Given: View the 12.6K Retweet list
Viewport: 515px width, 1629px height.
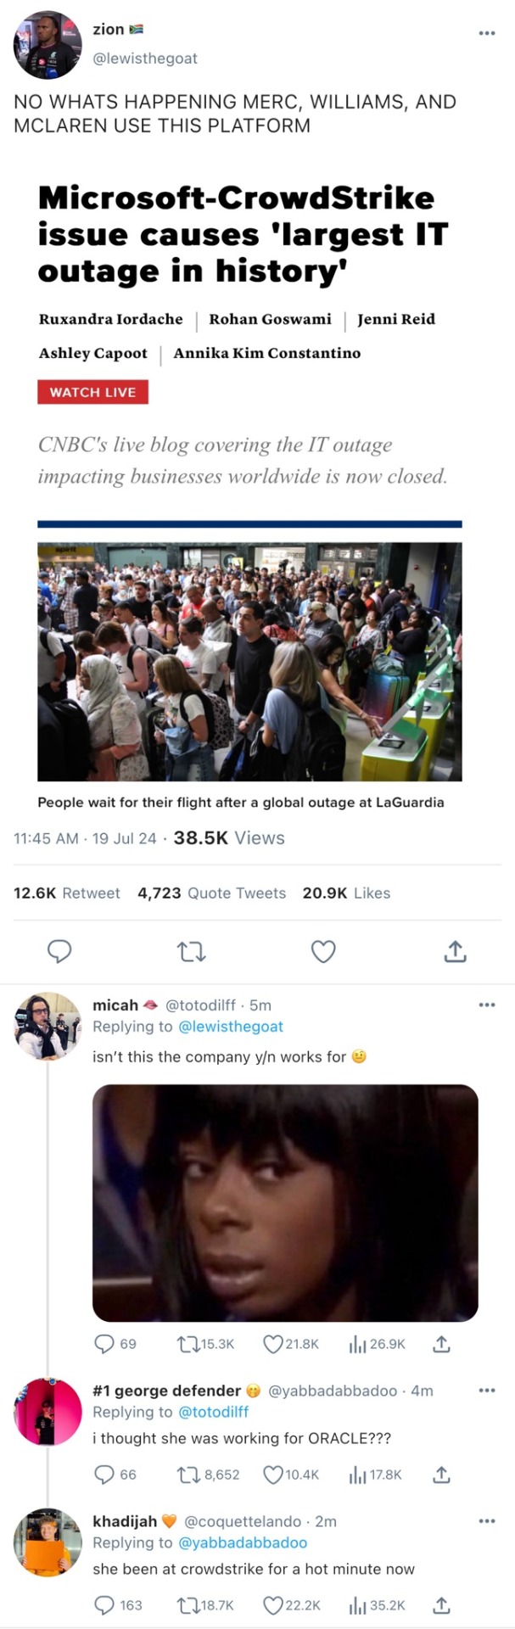Looking at the screenshot, I should (x=66, y=893).
